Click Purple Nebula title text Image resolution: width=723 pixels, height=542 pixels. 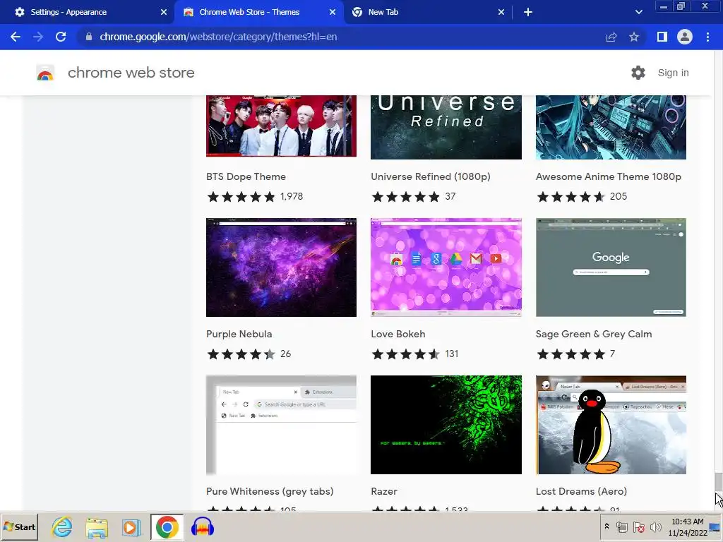[x=239, y=334]
